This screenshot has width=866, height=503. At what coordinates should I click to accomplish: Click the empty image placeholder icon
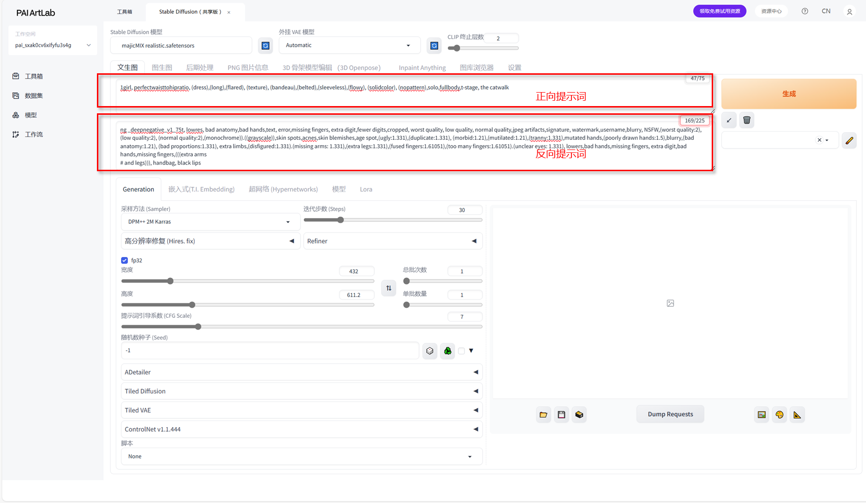[x=670, y=303]
